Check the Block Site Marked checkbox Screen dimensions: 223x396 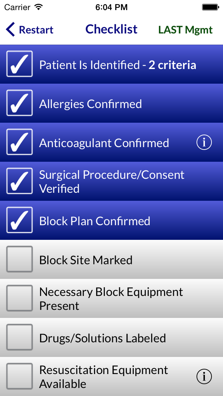tap(20, 259)
